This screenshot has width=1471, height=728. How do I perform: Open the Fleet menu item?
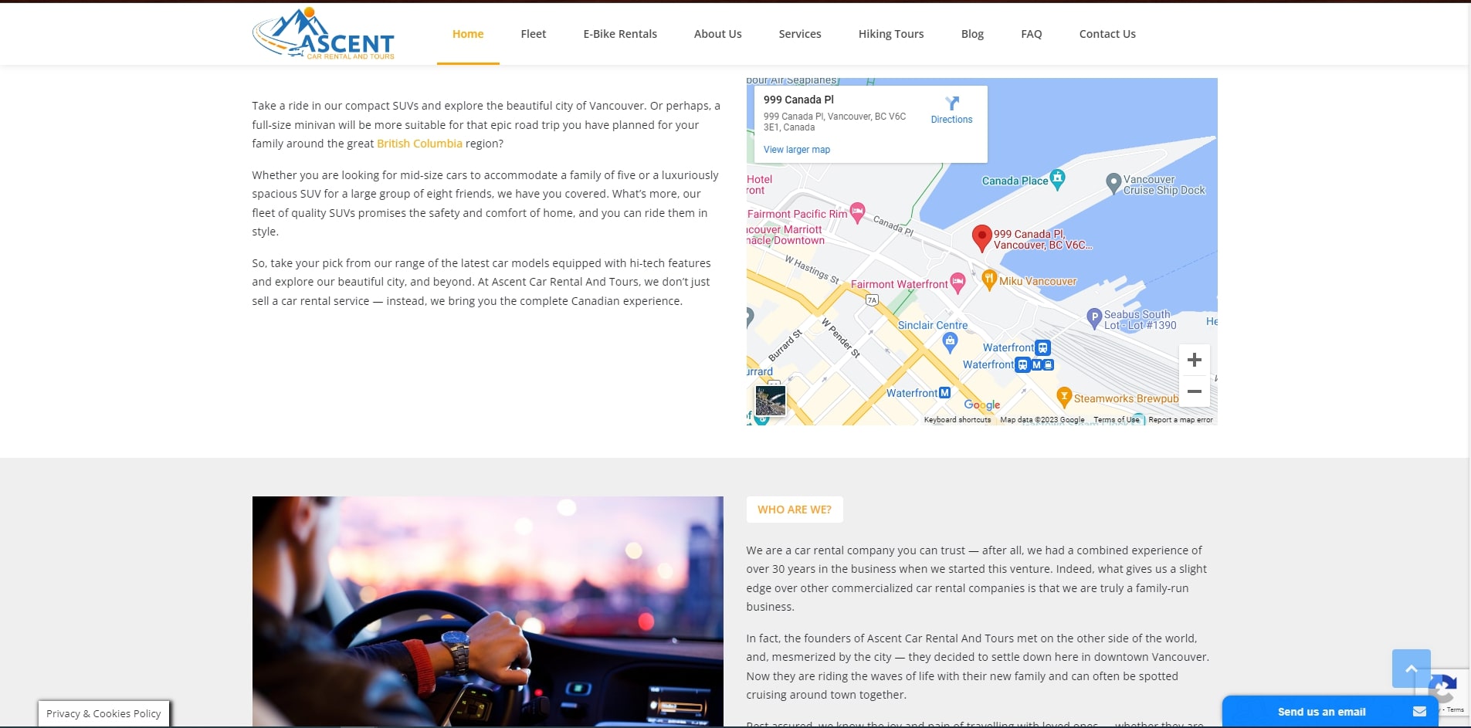click(x=533, y=34)
